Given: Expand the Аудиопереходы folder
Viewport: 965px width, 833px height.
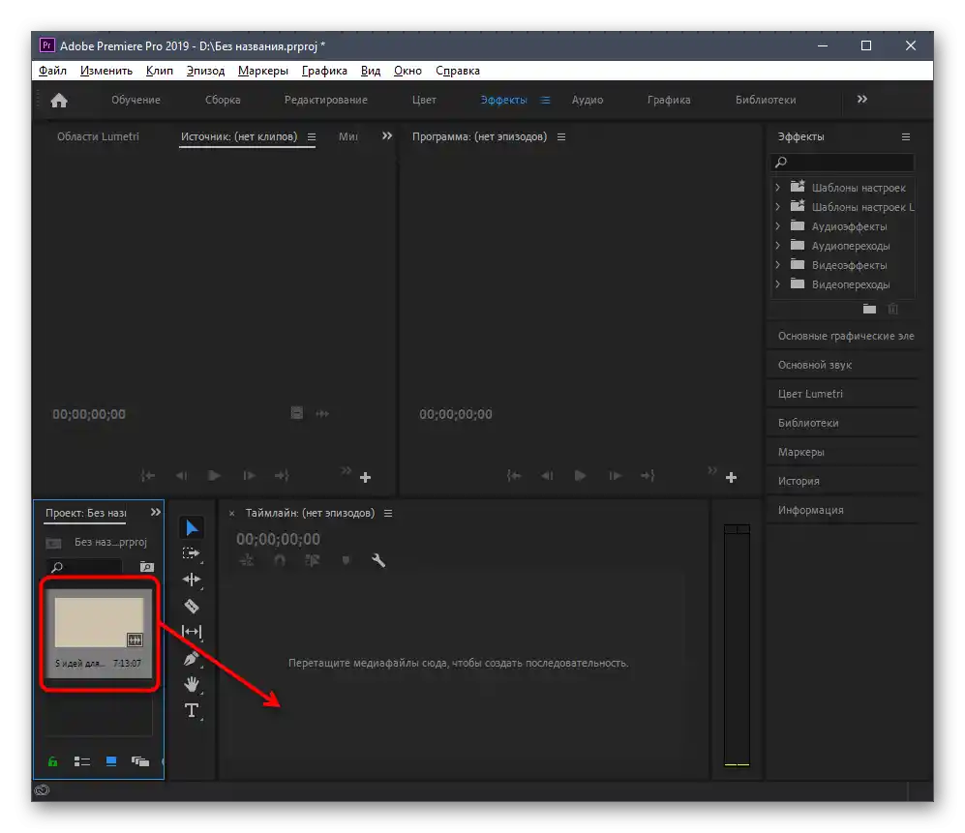Looking at the screenshot, I should tap(777, 246).
